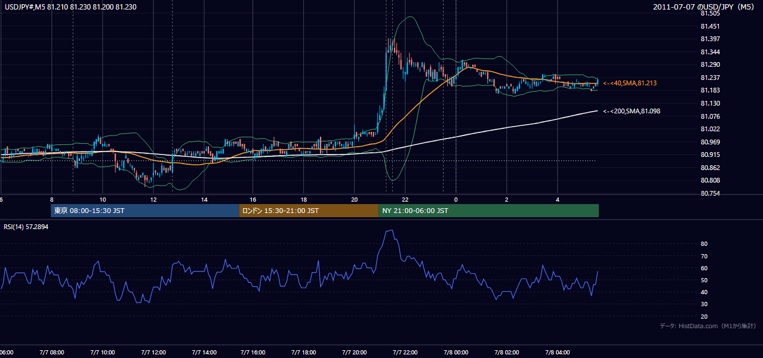763x358 pixels.
Task: Click price axis value 81.130
Action: (709, 103)
